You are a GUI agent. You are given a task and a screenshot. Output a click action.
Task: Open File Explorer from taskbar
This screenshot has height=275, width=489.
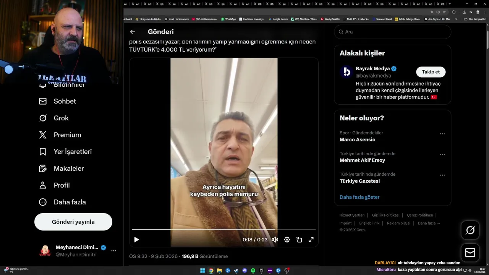tap(219, 270)
